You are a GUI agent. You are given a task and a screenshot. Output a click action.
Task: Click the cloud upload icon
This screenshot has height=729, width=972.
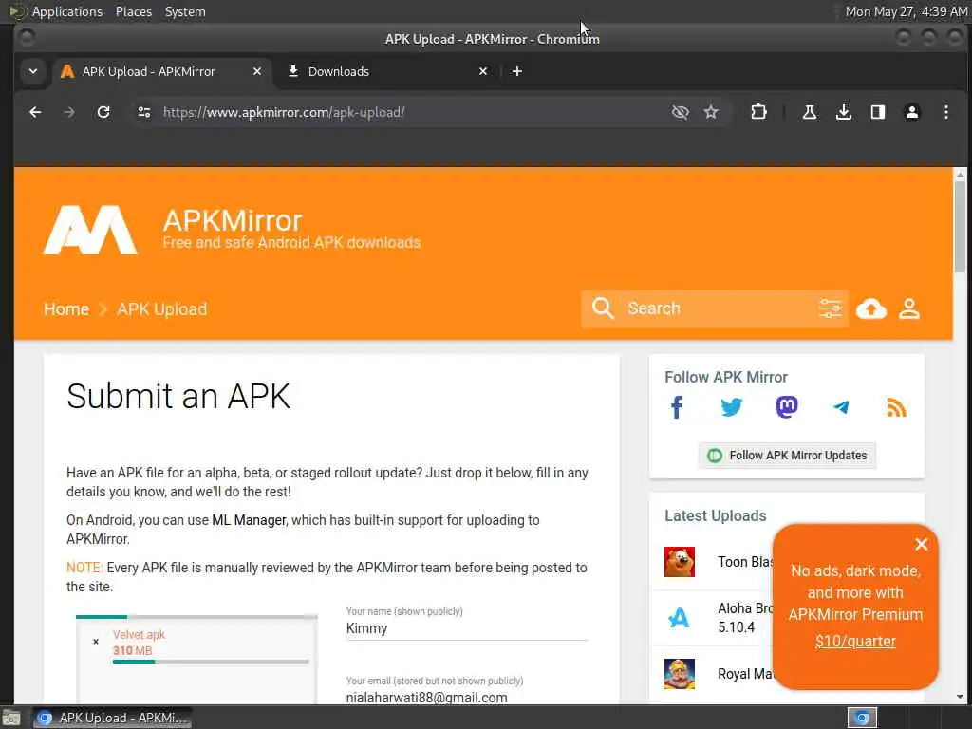871,308
